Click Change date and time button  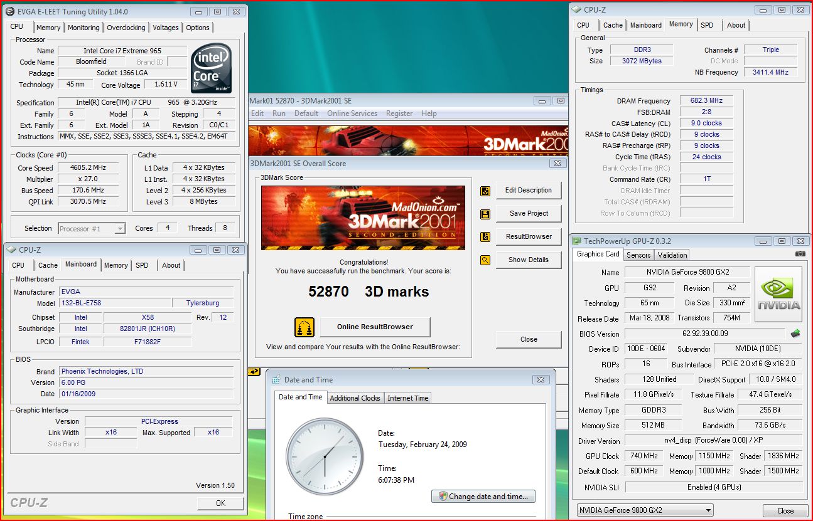click(x=483, y=497)
